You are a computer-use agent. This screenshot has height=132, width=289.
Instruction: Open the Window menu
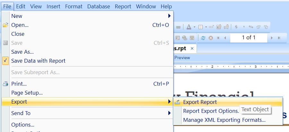point(146,6)
